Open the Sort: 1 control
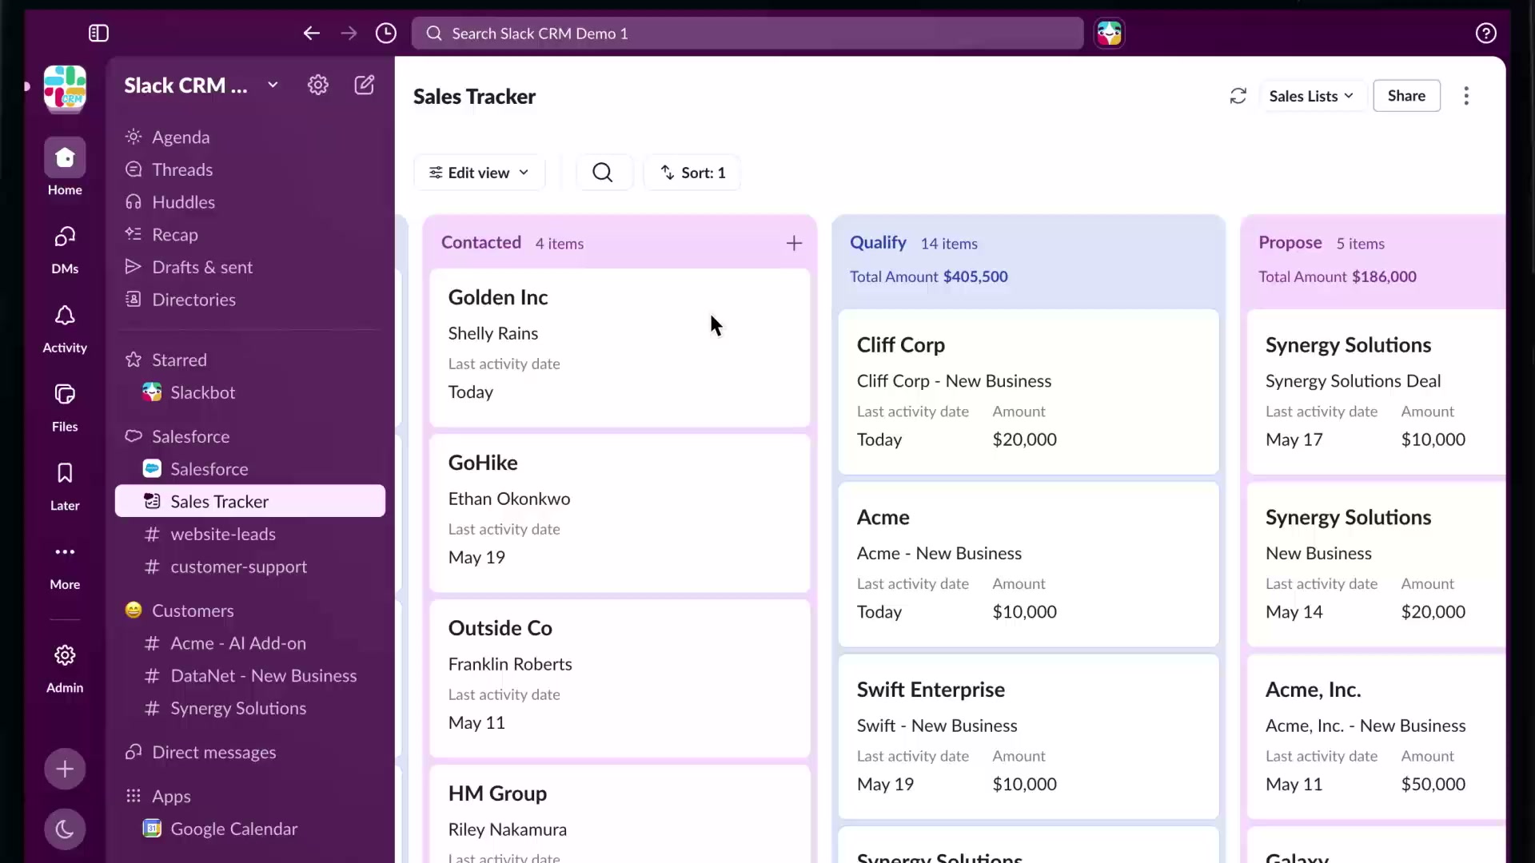The image size is (1535, 863). pos(692,173)
